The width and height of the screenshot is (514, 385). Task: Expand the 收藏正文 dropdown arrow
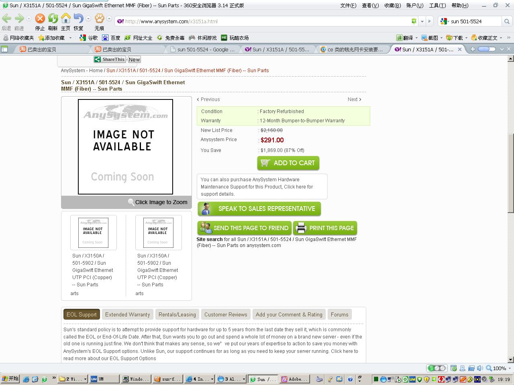[x=501, y=38]
